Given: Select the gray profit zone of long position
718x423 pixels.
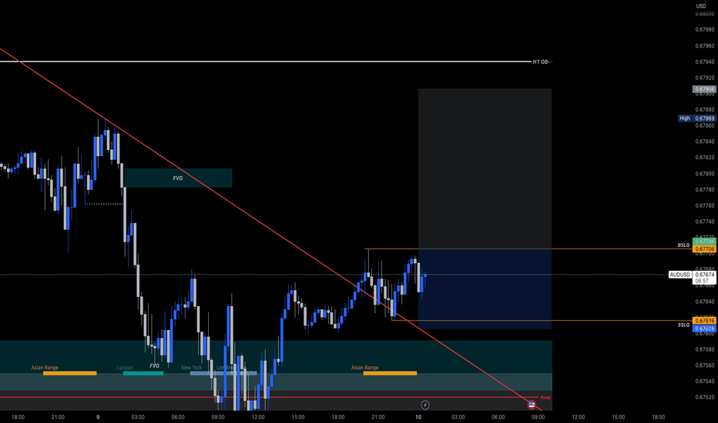Looking at the screenshot, I should [485, 168].
